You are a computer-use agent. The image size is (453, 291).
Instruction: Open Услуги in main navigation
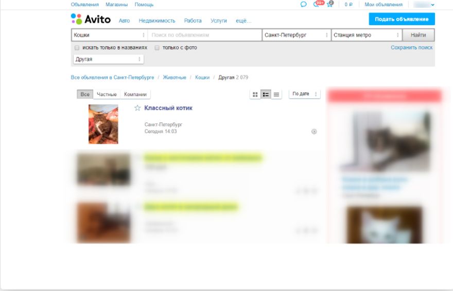[x=219, y=21]
